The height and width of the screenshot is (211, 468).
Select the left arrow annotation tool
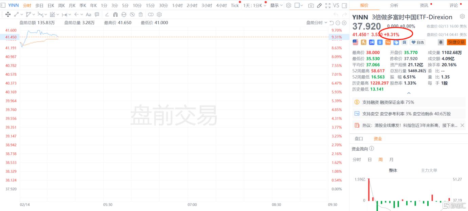point(76,15)
